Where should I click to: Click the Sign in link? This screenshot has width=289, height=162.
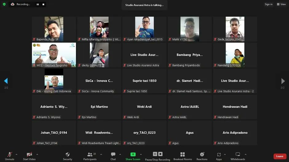pos(268,4)
